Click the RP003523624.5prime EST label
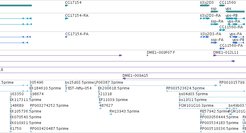246x133 pixels. coord(185,88)
